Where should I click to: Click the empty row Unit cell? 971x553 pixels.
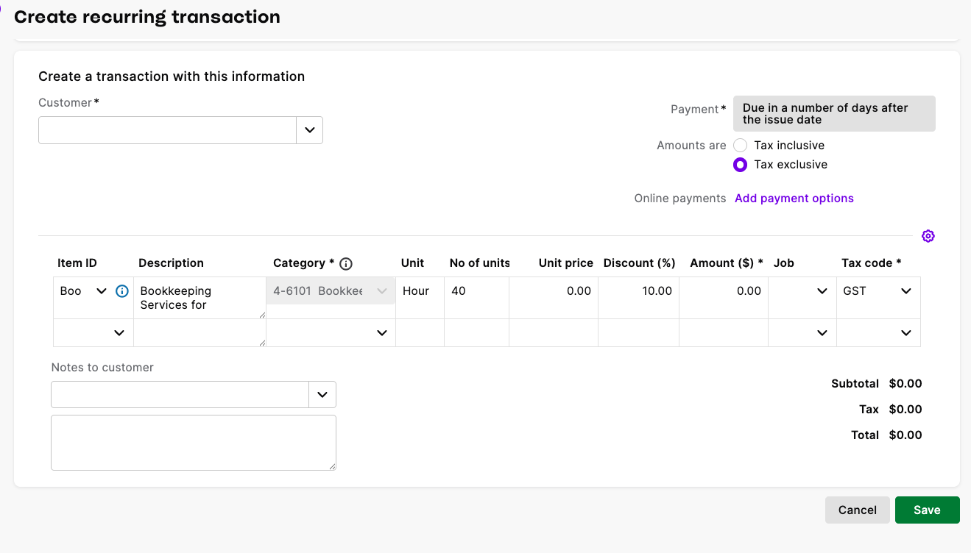tap(420, 333)
